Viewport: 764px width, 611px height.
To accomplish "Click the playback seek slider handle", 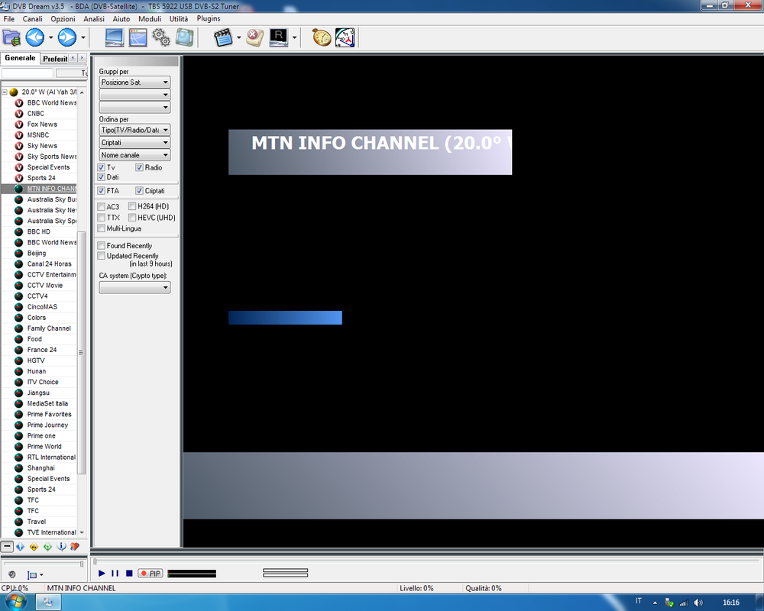I will (x=95, y=562).
